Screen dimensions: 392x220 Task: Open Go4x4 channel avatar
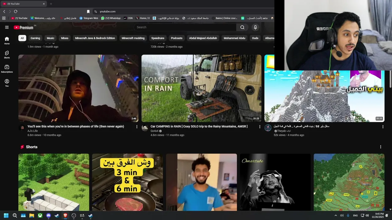click(145, 128)
